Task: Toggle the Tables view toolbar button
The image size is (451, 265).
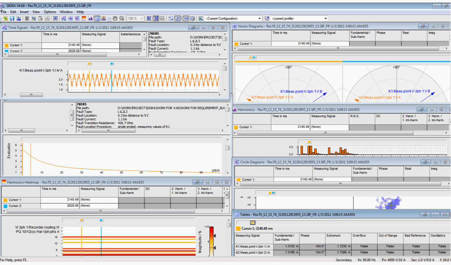Action: pyautogui.click(x=97, y=19)
